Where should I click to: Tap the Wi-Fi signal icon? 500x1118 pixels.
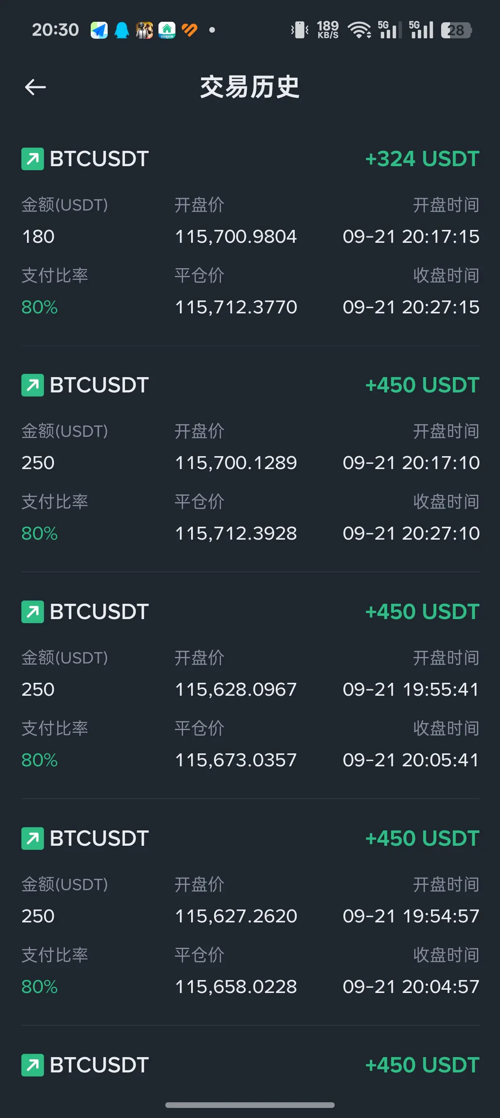coord(359,30)
